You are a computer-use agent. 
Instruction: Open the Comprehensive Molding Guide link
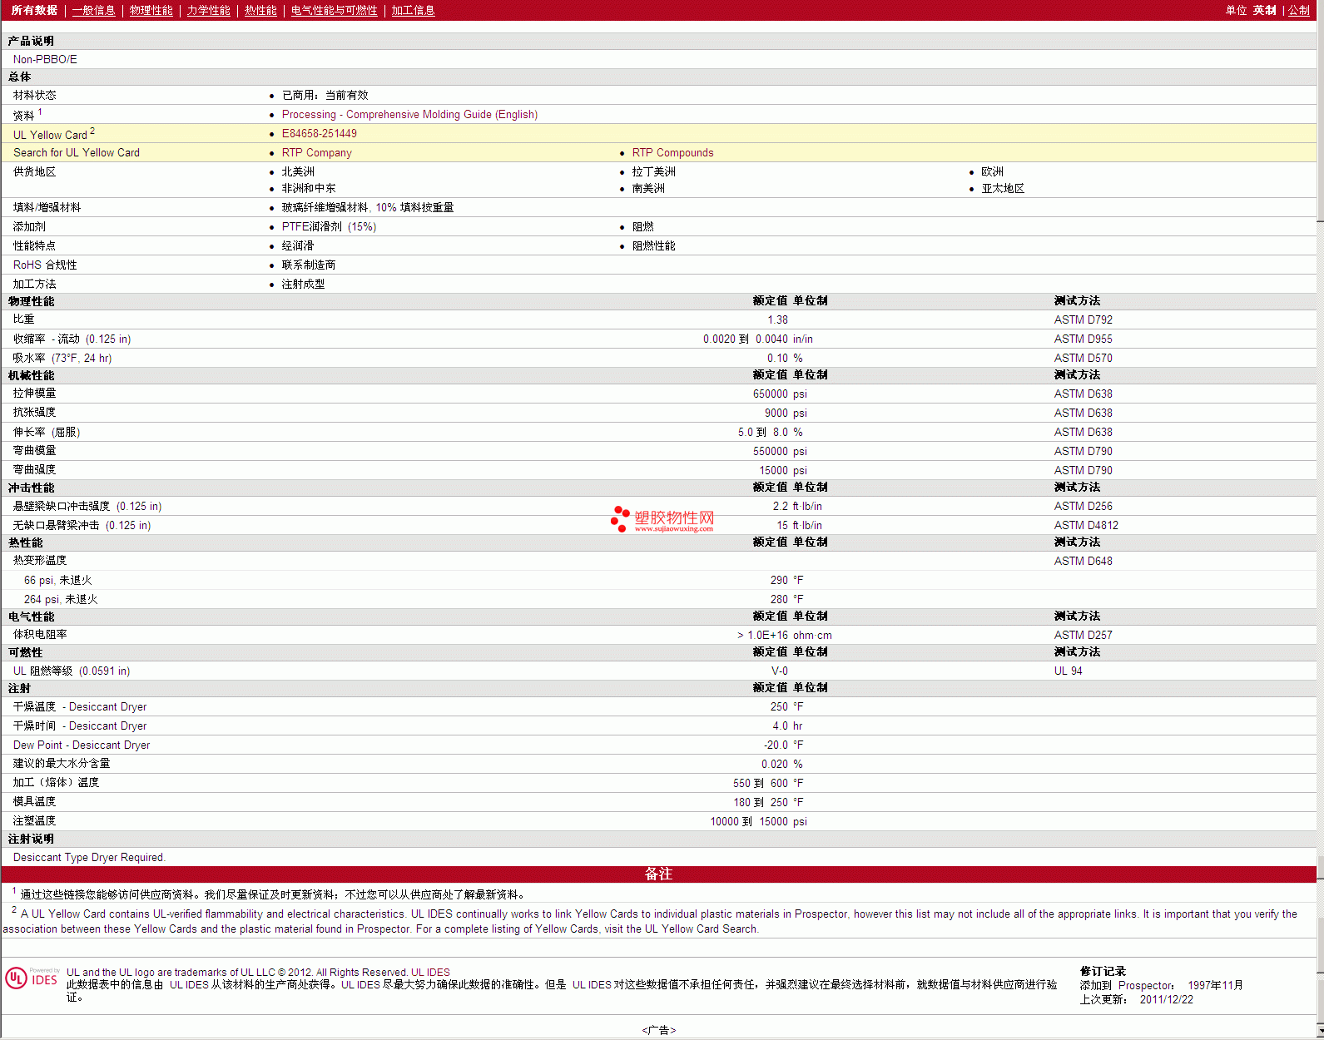coord(409,115)
